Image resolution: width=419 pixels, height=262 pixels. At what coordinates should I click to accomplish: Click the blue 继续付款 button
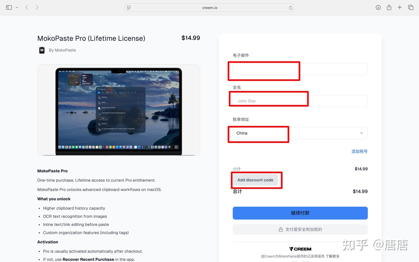pos(300,213)
